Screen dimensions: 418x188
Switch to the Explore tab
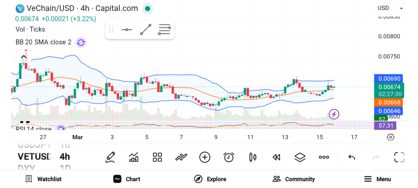click(210, 179)
